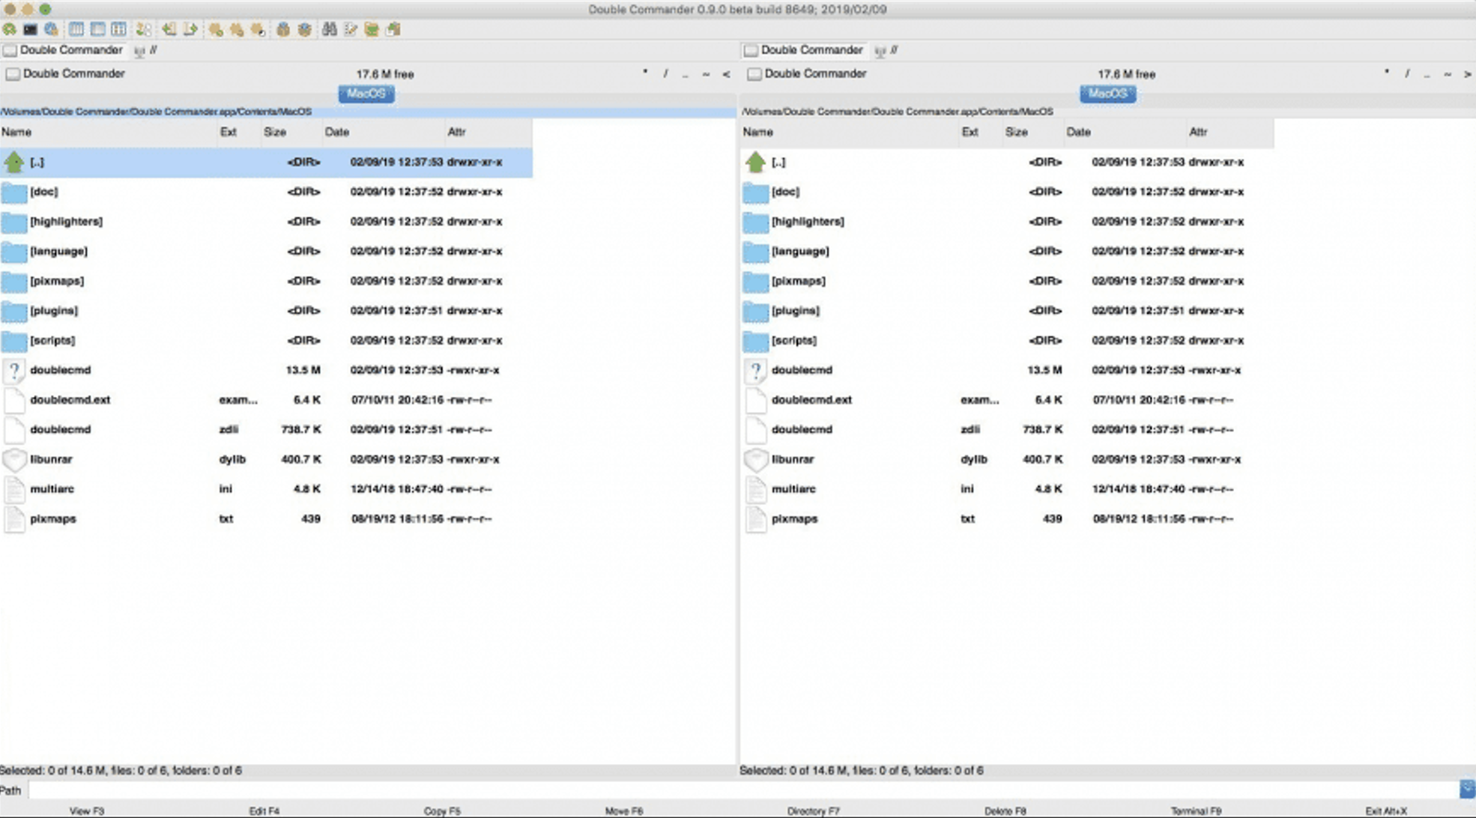Click the Find Files binoculars toolbar icon
Viewport: 1476px width, 818px height.
click(328, 29)
